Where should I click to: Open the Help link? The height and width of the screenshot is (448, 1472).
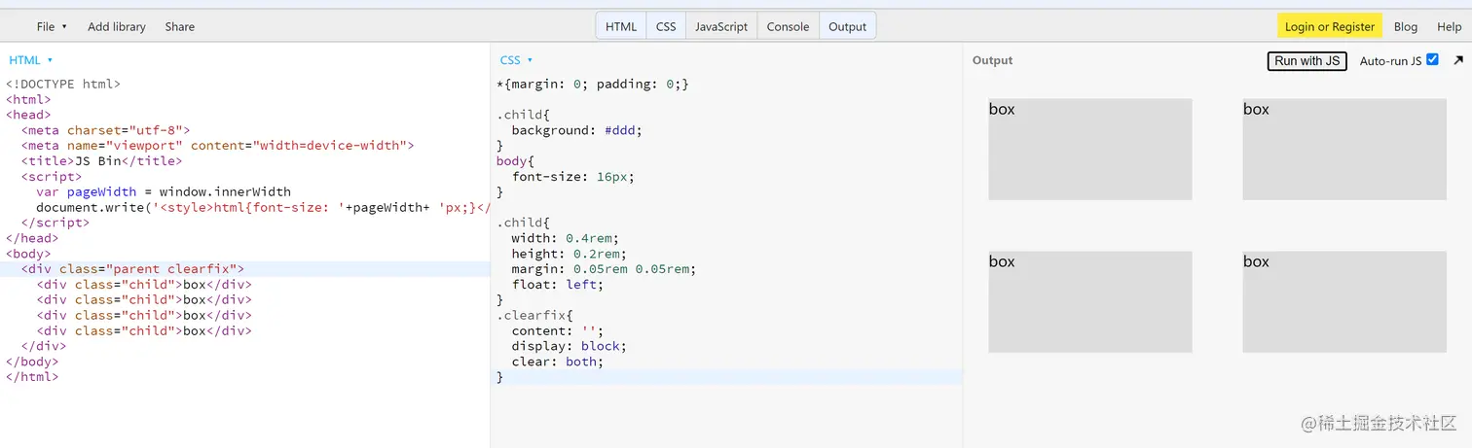click(1449, 26)
